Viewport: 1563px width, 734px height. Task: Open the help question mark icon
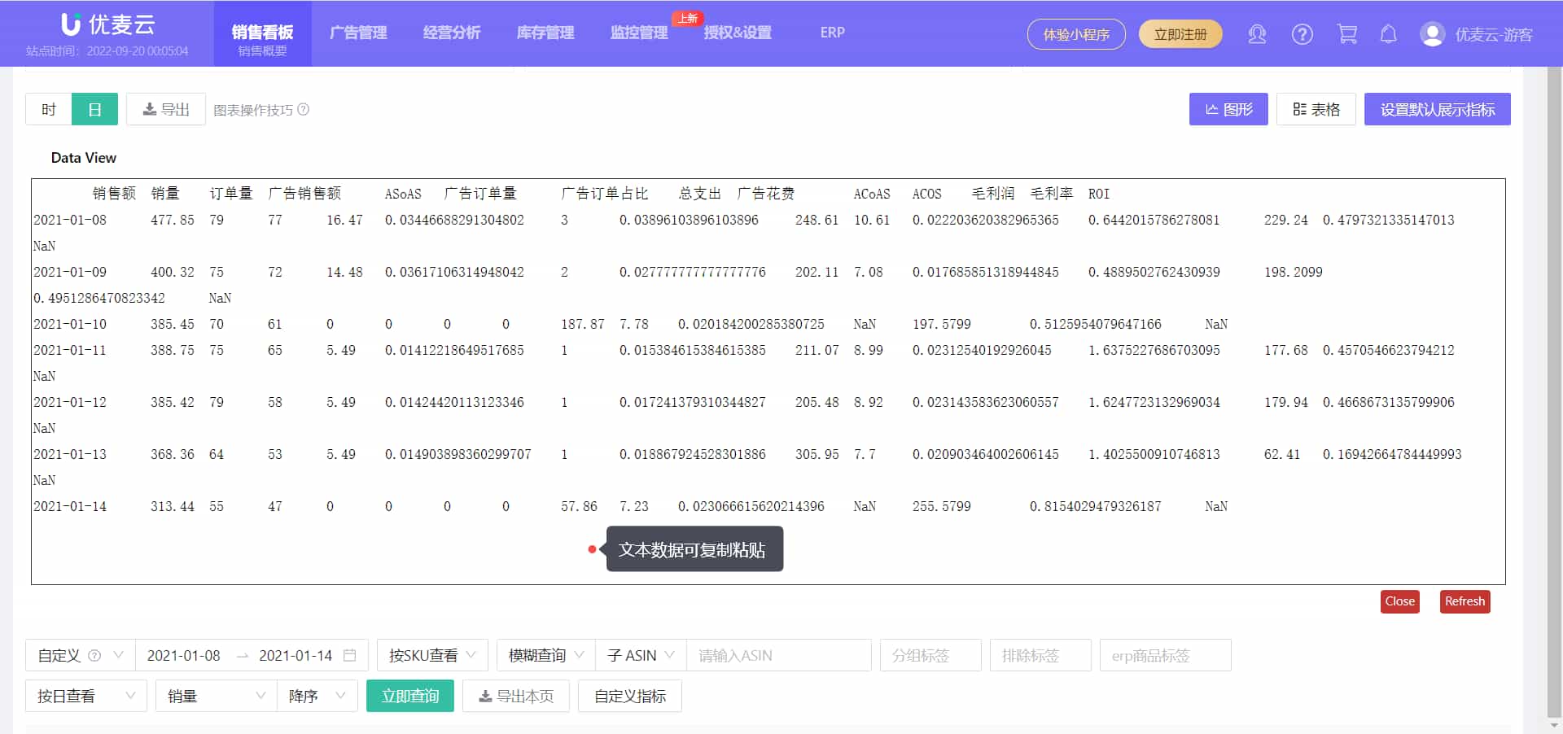click(x=1302, y=34)
